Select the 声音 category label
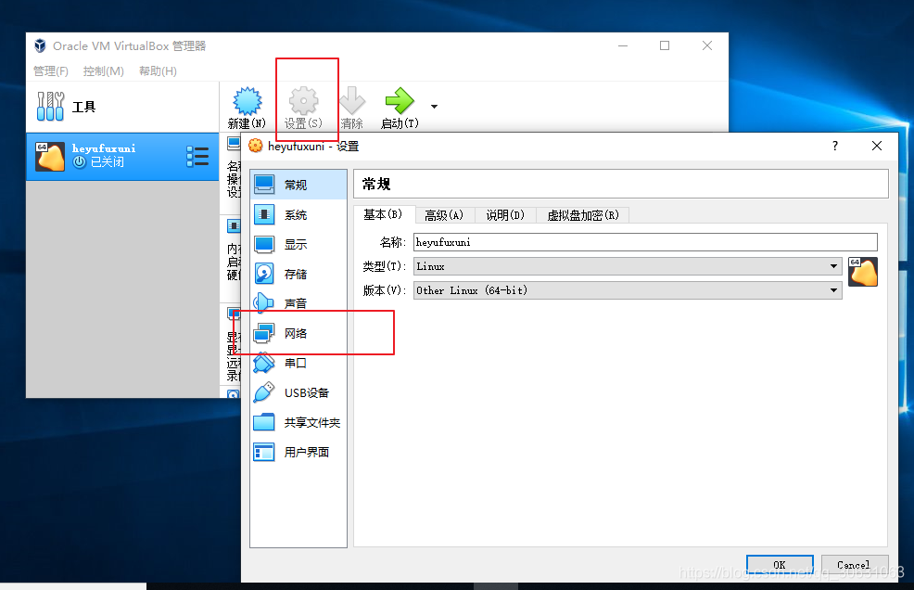 296,303
